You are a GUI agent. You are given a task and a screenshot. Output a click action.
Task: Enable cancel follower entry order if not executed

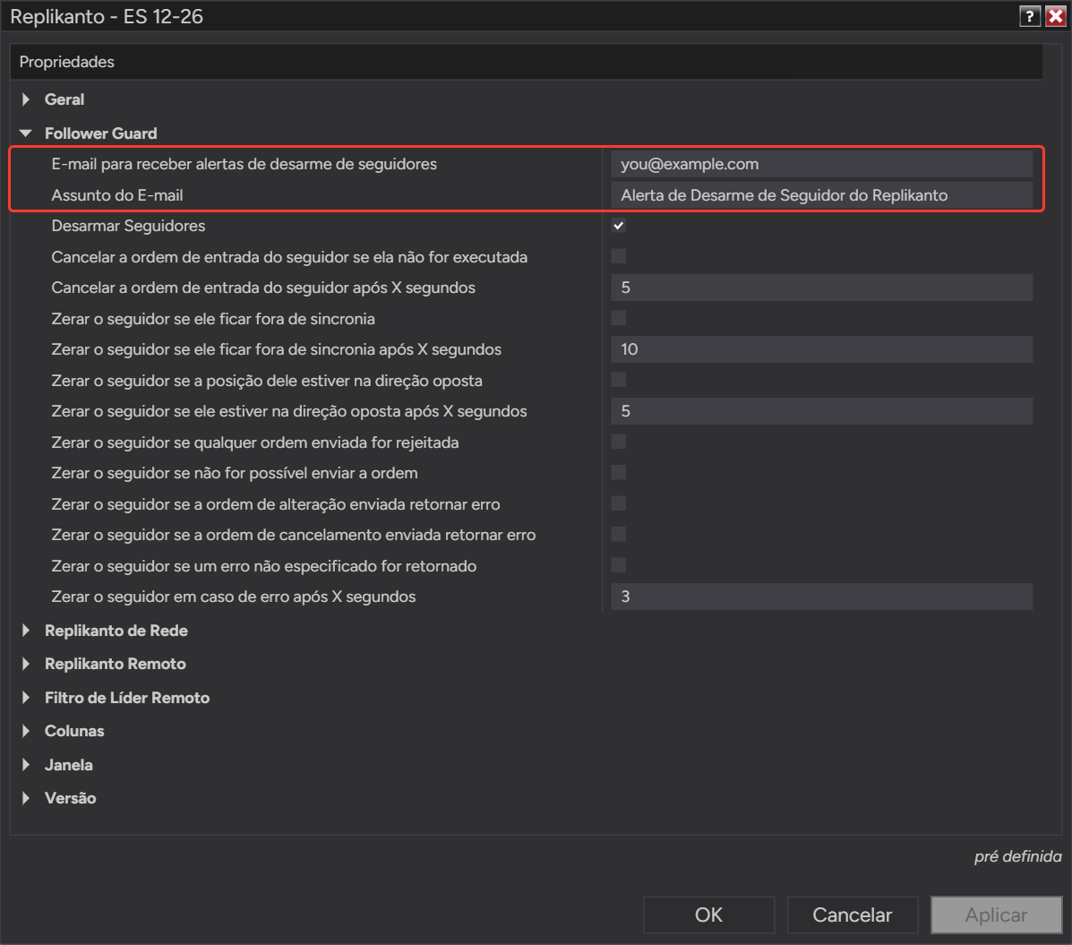click(x=619, y=256)
